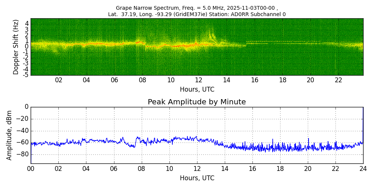Click Hours, UTC label below the spectrum plot
The height and width of the screenshot is (187, 374).
[197, 89]
